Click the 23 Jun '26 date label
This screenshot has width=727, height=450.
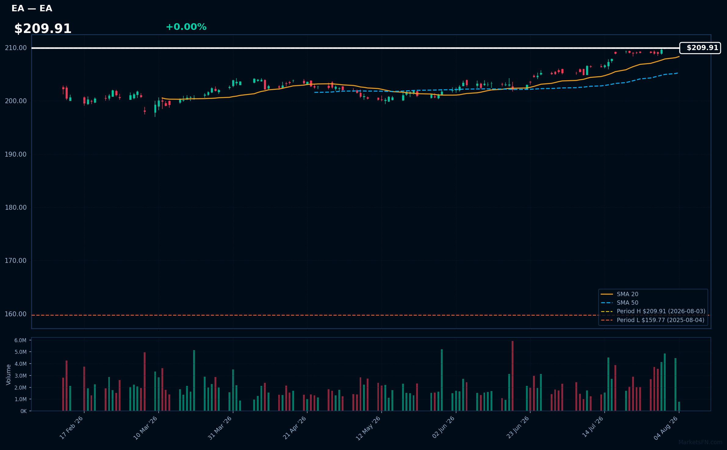(x=518, y=427)
